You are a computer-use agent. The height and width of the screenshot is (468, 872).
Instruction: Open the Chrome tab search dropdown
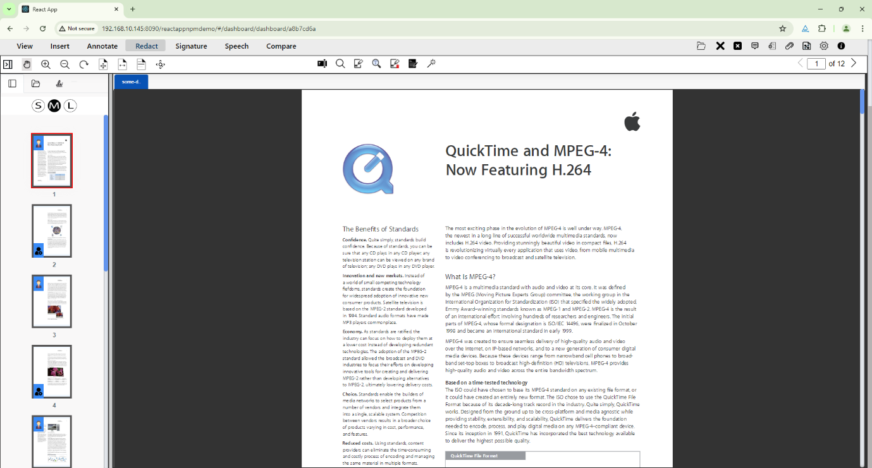[x=9, y=9]
